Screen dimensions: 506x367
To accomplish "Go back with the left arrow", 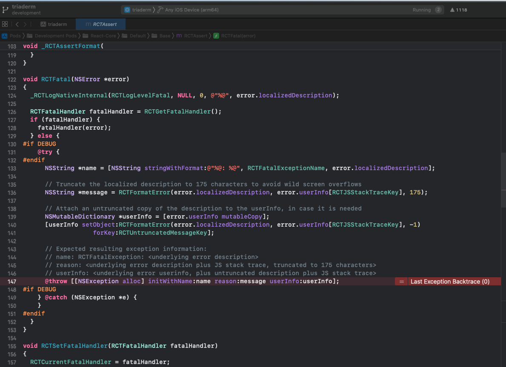I will 17,24.
